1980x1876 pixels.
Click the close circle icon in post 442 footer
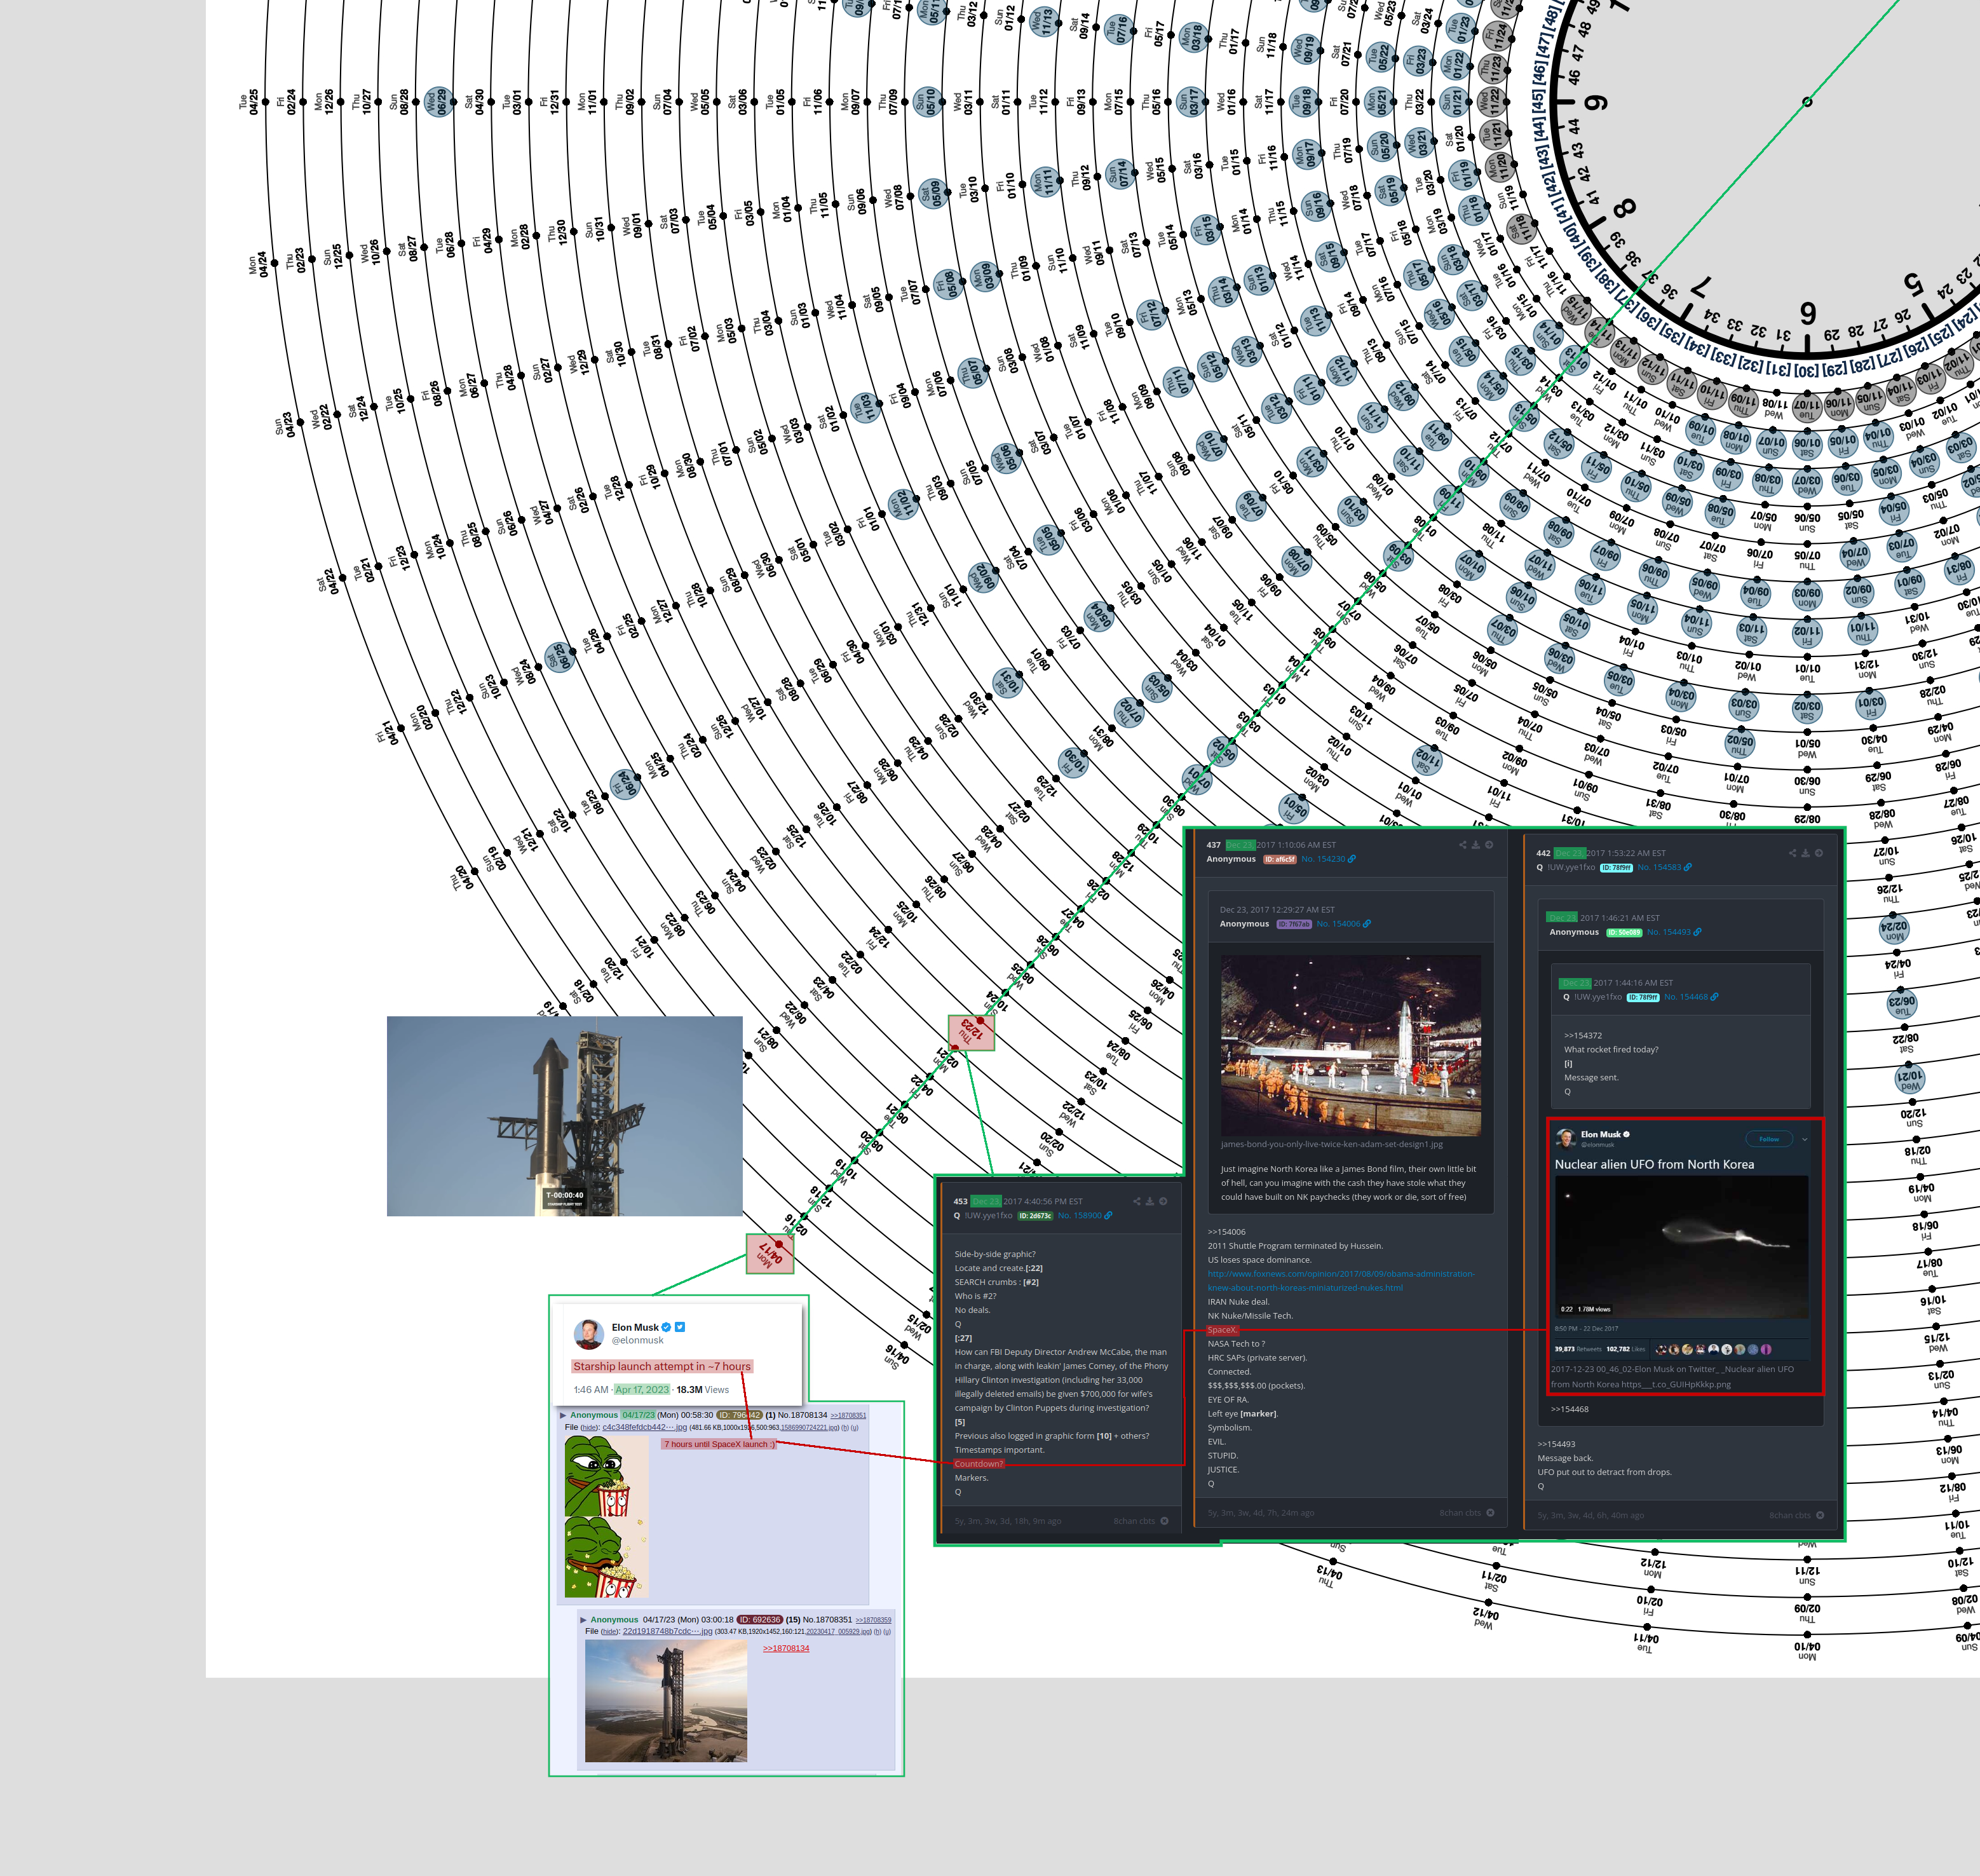click(1820, 1515)
